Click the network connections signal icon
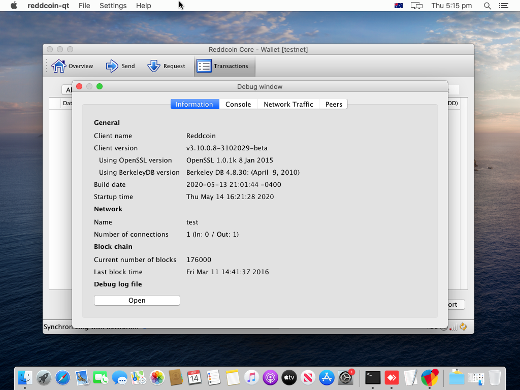 point(453,327)
